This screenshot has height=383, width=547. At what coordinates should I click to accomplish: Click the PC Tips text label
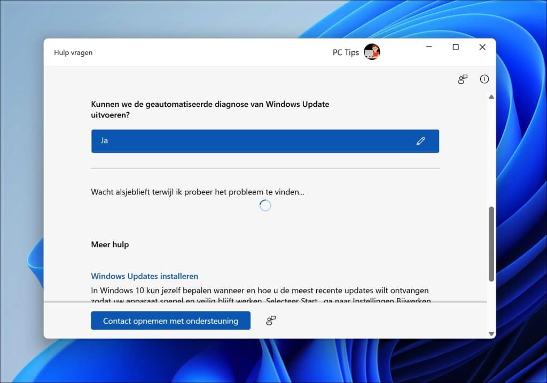(x=346, y=52)
